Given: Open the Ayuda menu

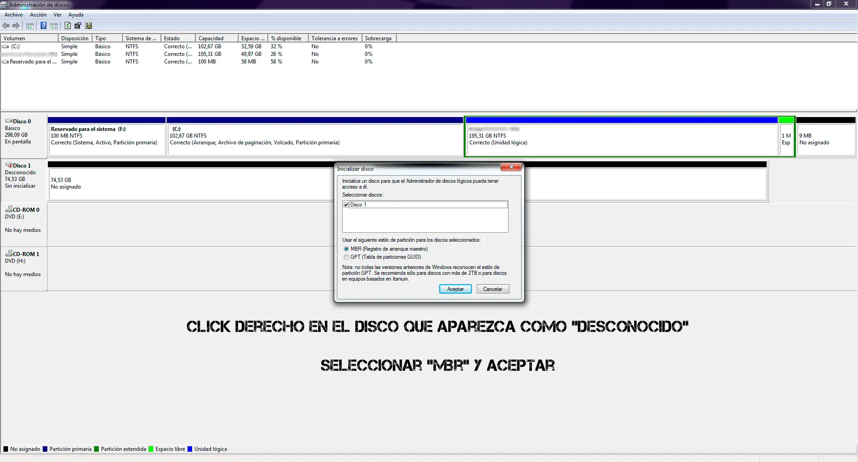Looking at the screenshot, I should 76,15.
